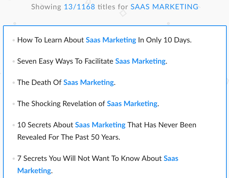Click Saas Marketing link in '7 Secrets' title
This screenshot has height=178, width=229.
(x=171, y=158)
